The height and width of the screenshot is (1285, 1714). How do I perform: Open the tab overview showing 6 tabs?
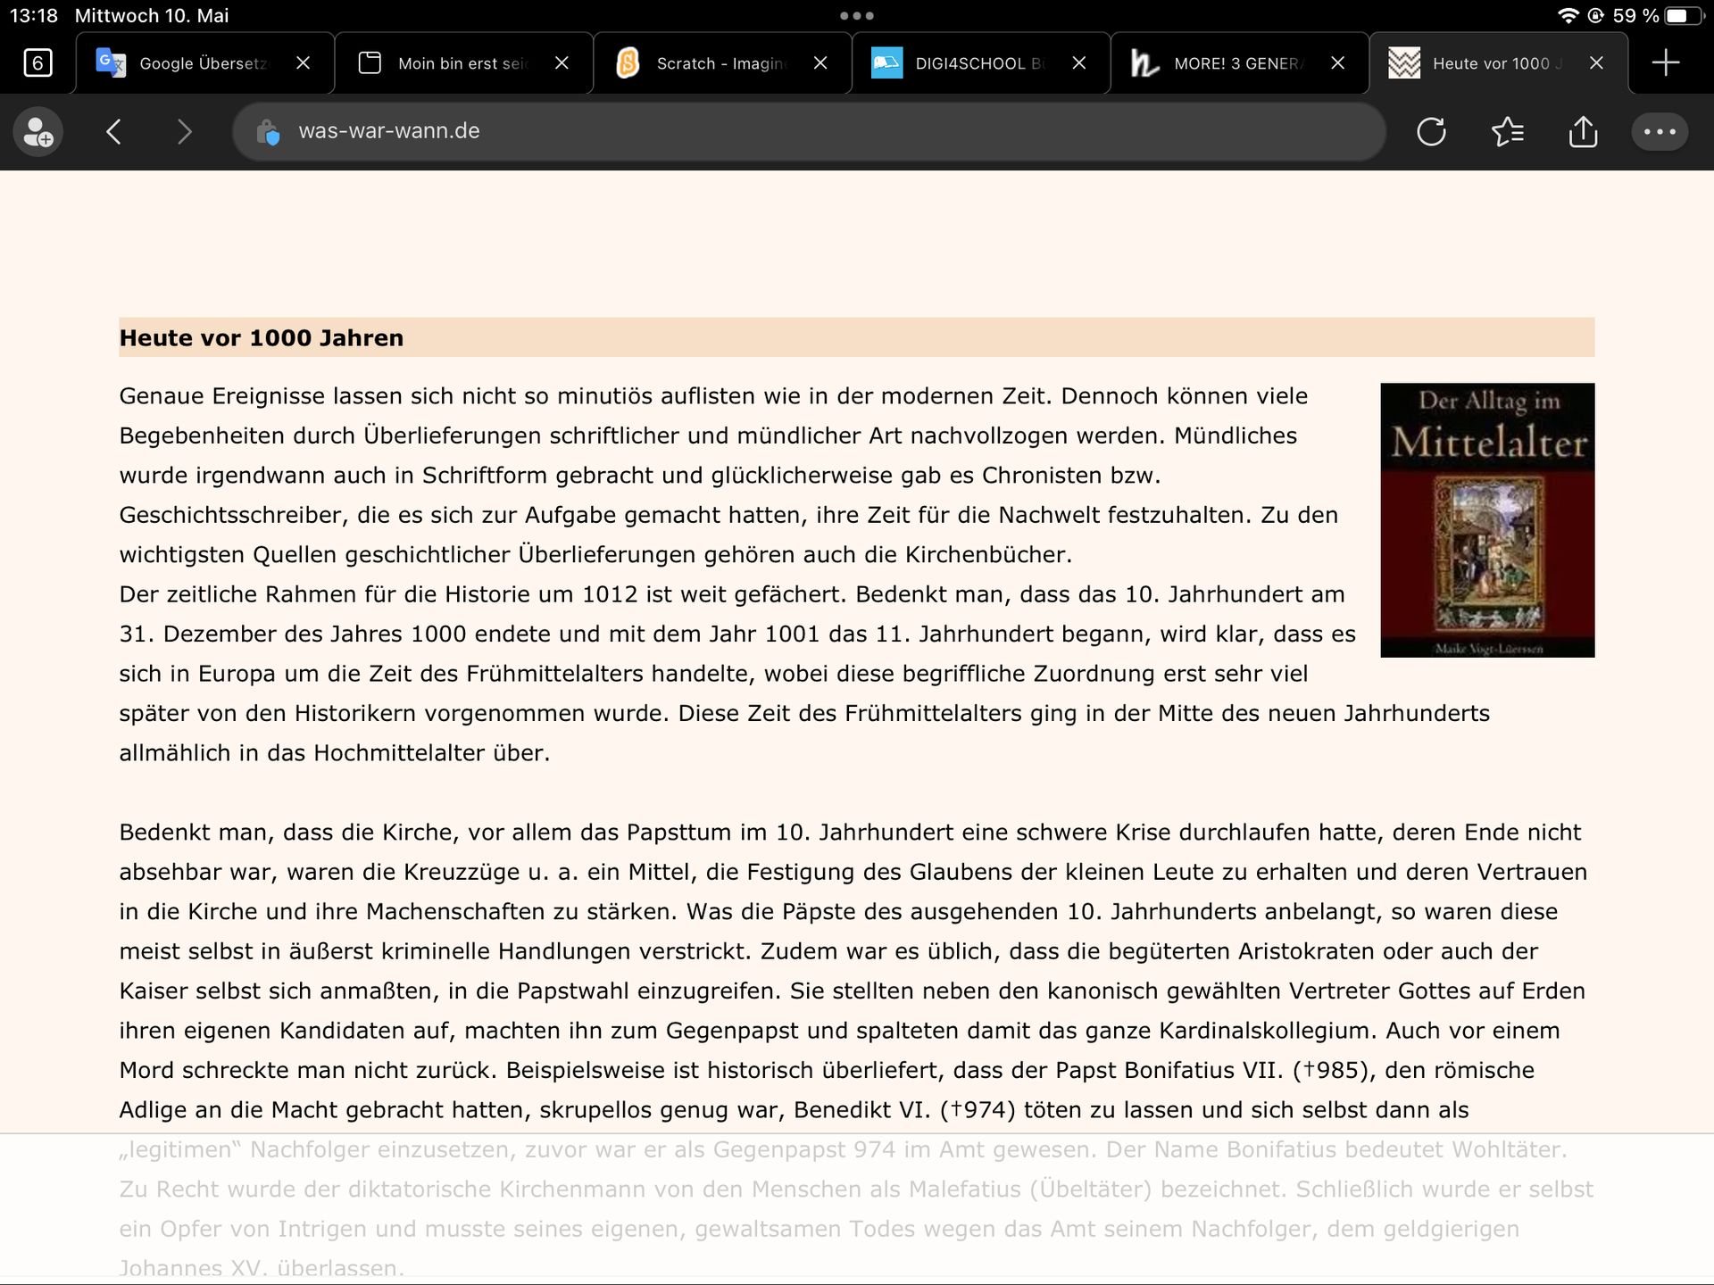click(x=37, y=63)
